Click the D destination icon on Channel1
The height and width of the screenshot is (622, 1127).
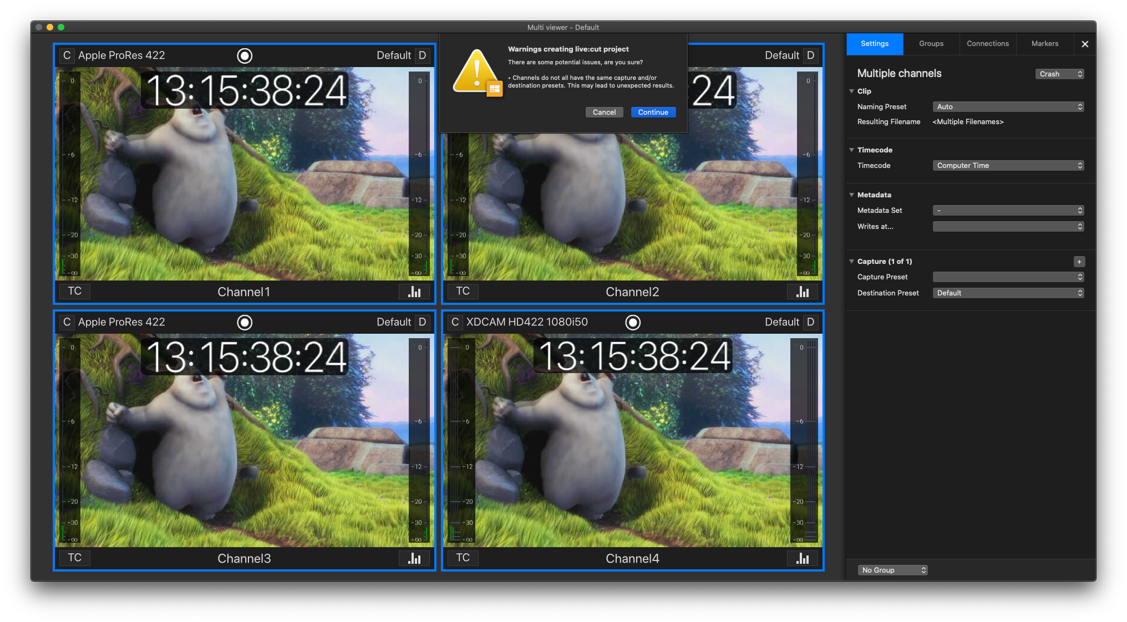[x=423, y=55]
